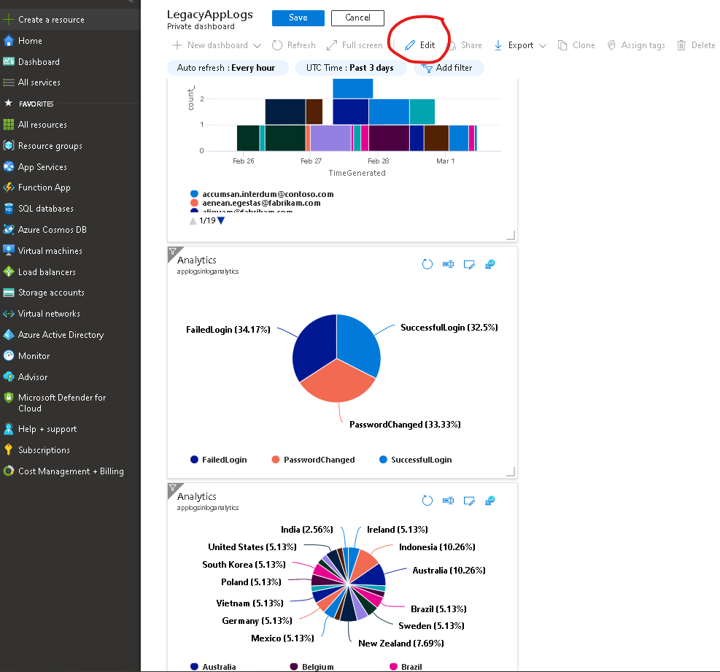The image size is (720, 672).
Task: Click the accumsan.interdum@contoso.com legend color dot
Action: (194, 194)
